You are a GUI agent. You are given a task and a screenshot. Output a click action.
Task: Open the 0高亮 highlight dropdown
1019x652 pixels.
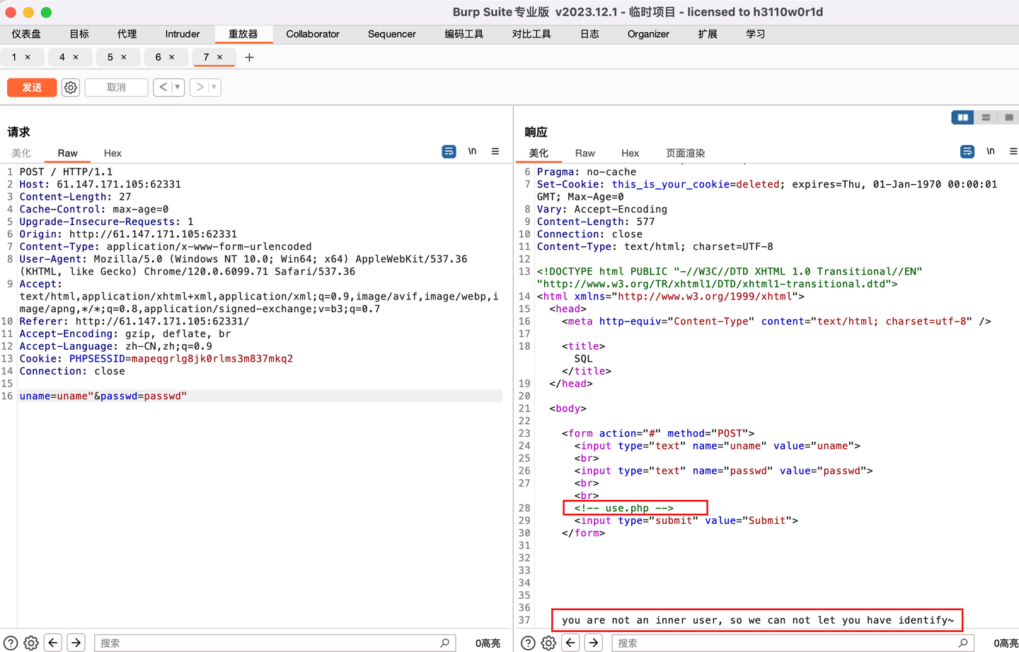tap(488, 643)
